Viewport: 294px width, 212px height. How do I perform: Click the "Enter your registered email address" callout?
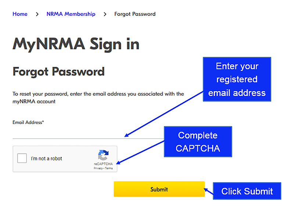coord(237,79)
